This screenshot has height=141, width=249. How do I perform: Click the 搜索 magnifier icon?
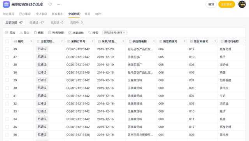click(x=90, y=32)
